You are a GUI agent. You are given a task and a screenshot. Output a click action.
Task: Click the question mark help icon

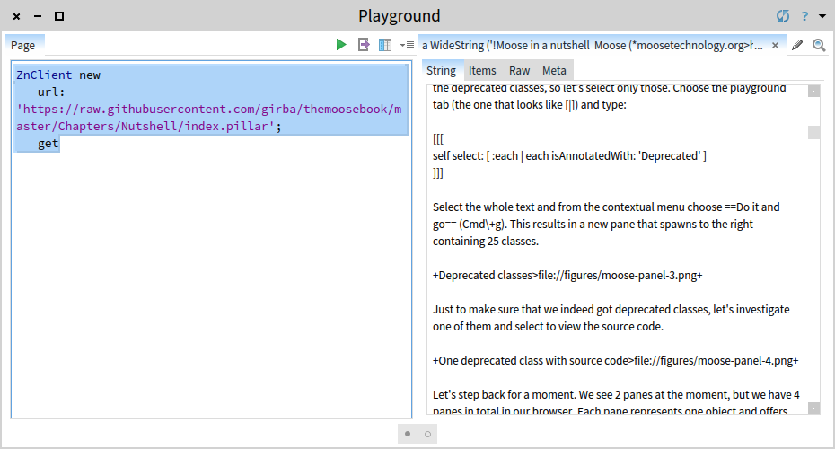(804, 16)
